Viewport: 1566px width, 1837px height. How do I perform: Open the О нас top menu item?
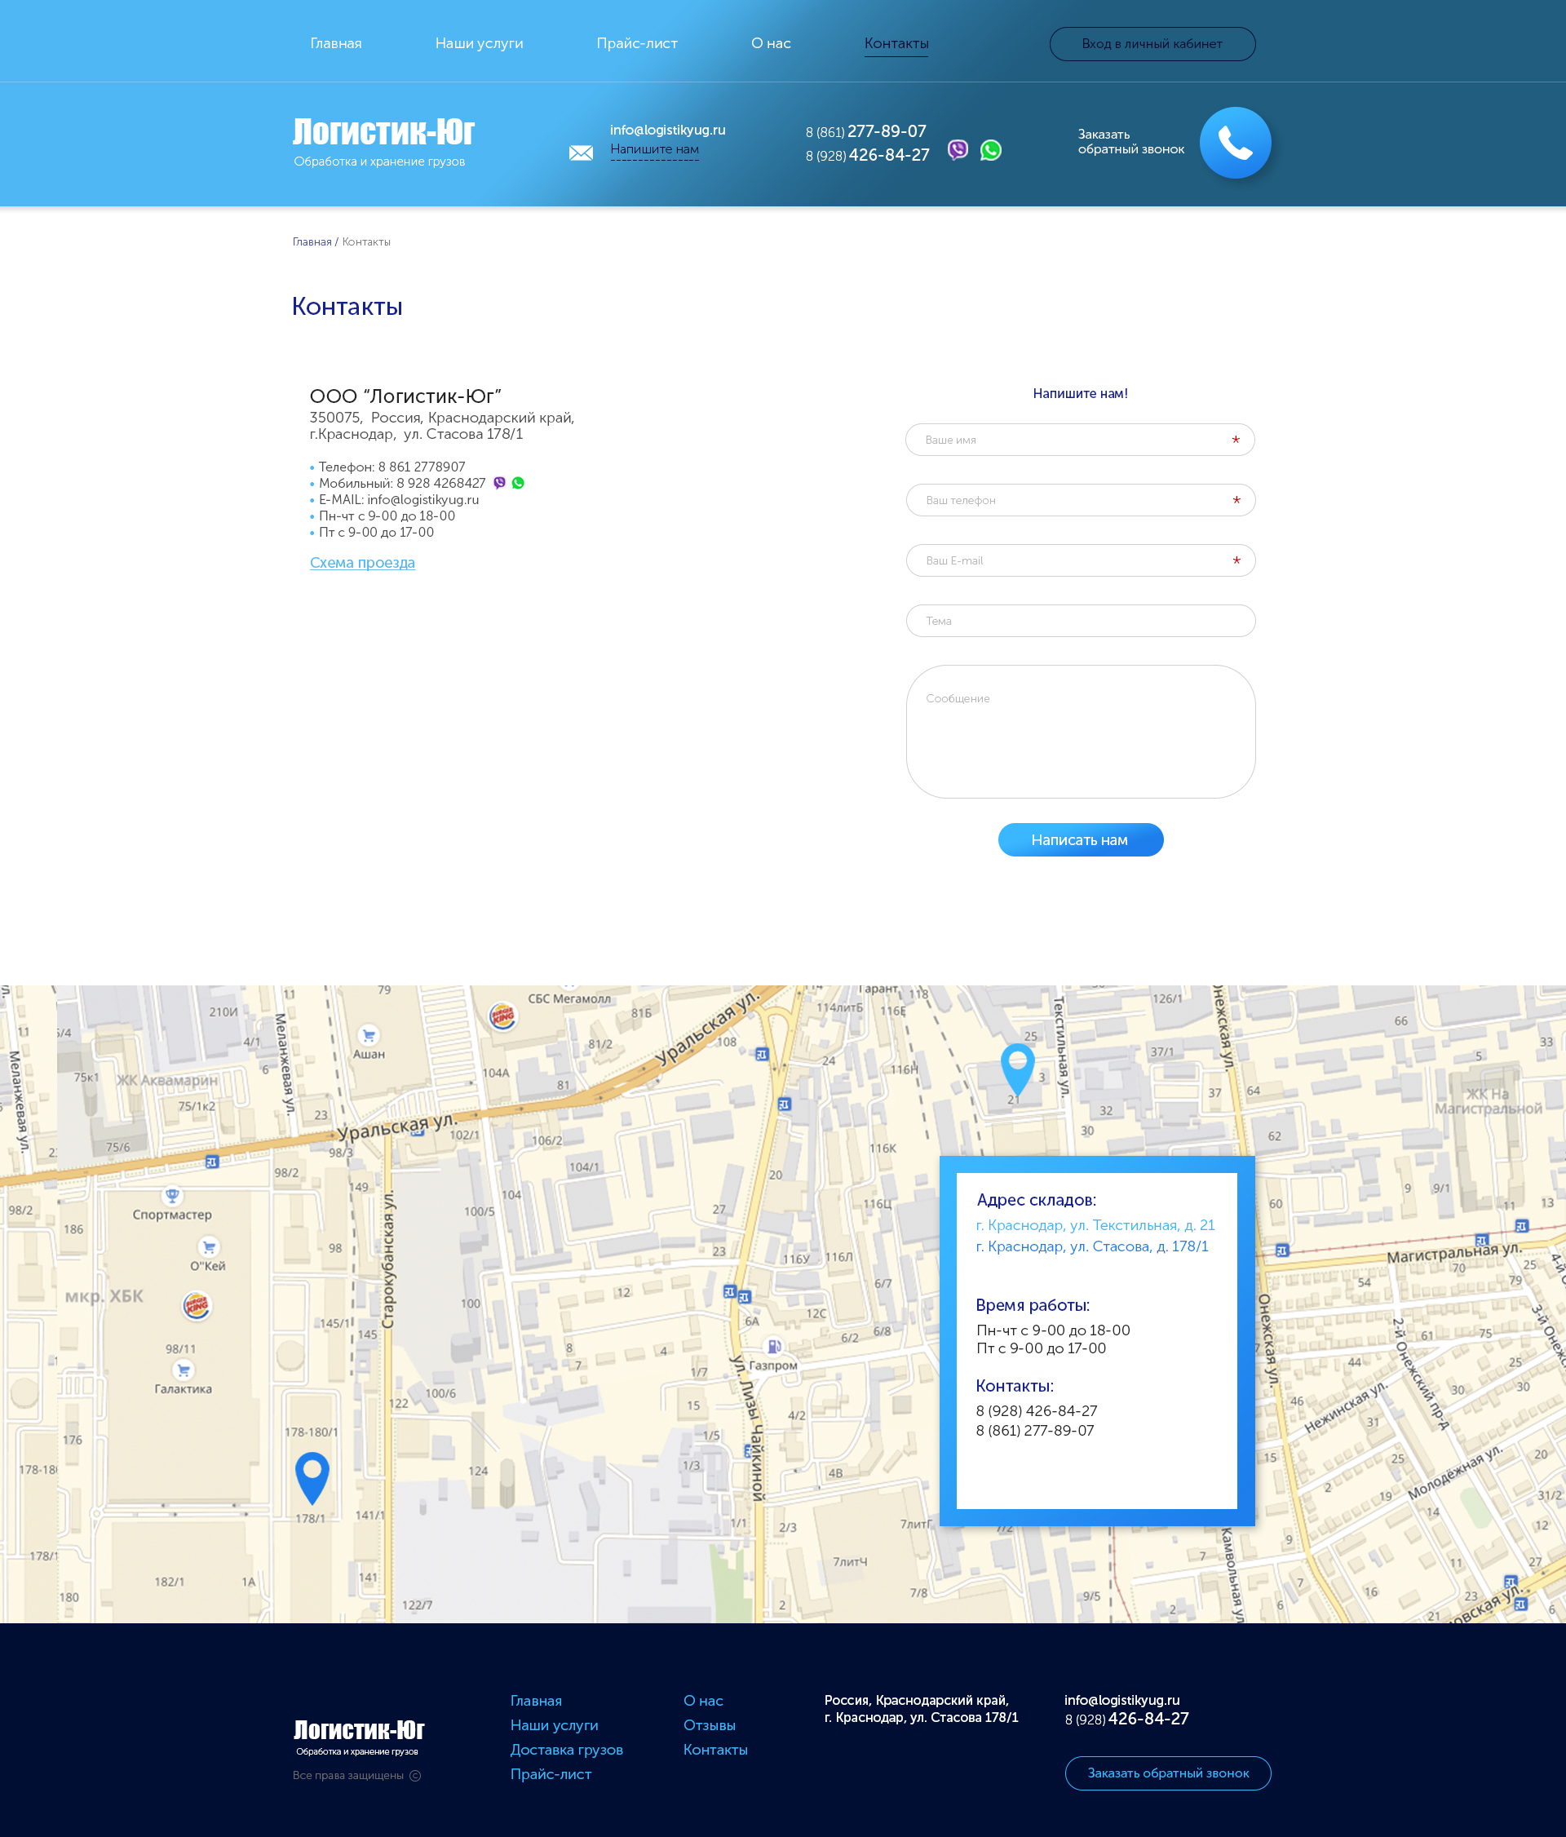(x=770, y=43)
